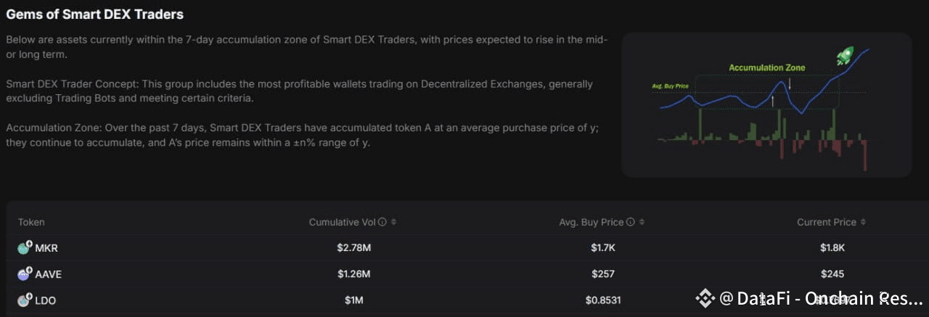Viewport: 929px width, 317px height.
Task: Click the Accumulation Zone chart illustration
Action: (766, 104)
